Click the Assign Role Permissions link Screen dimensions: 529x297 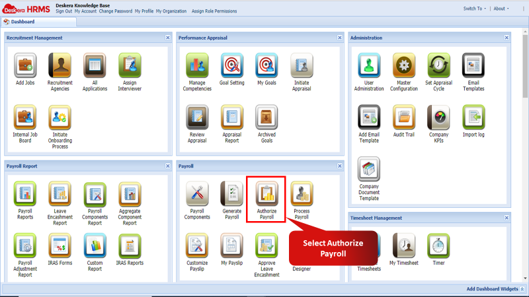pos(214,11)
